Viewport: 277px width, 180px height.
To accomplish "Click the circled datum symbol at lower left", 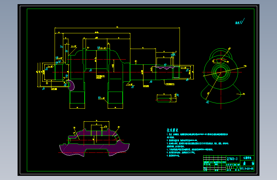I will [47, 83].
